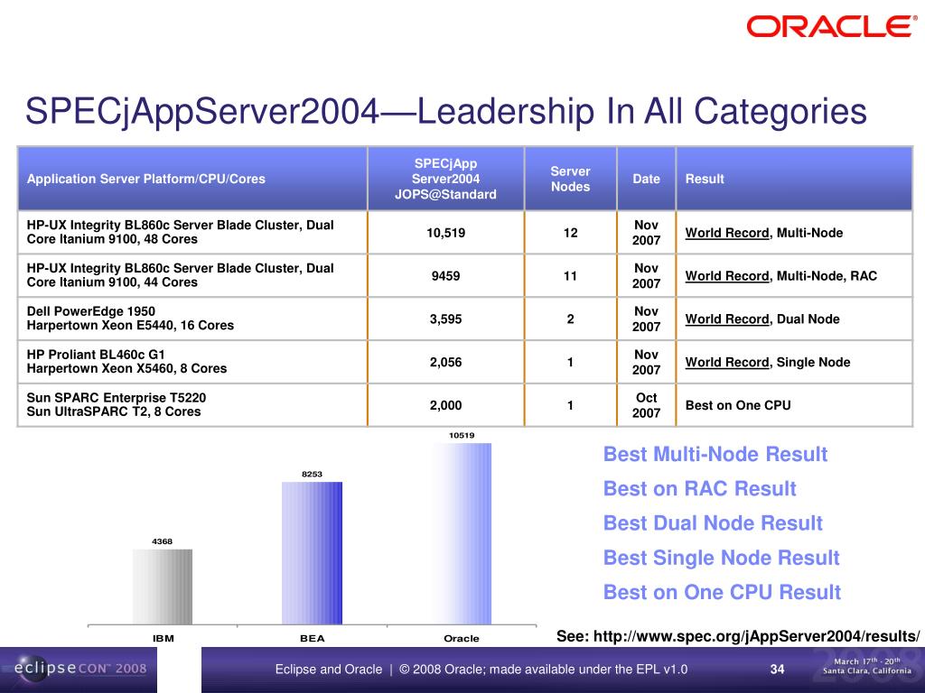Select the Best on RAC Result text

coord(700,488)
